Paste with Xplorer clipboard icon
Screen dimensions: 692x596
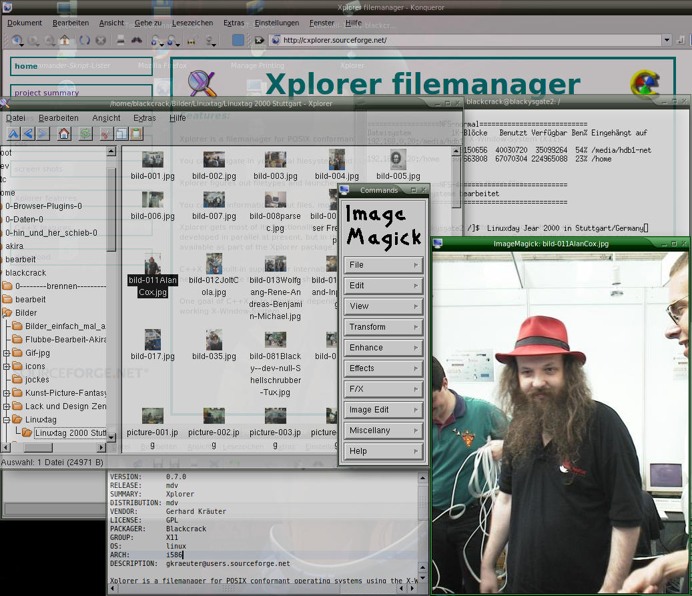tap(136, 133)
